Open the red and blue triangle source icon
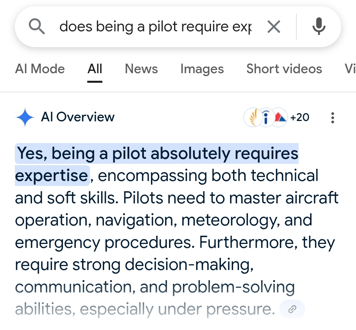 [x=280, y=117]
